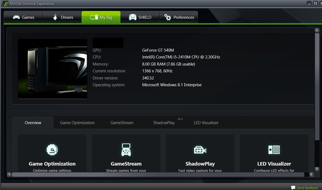Click the GameStream card title

(126, 164)
